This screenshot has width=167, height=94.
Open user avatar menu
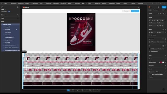click(x=150, y=7)
